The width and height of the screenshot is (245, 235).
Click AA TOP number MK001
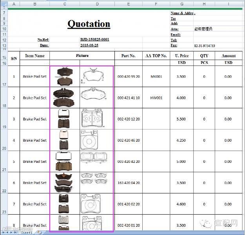click(x=156, y=77)
